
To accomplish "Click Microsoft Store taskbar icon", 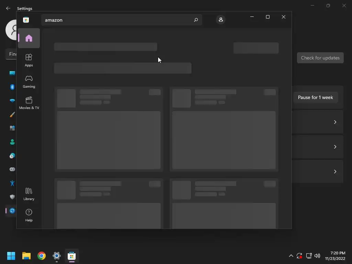I will pos(71,256).
